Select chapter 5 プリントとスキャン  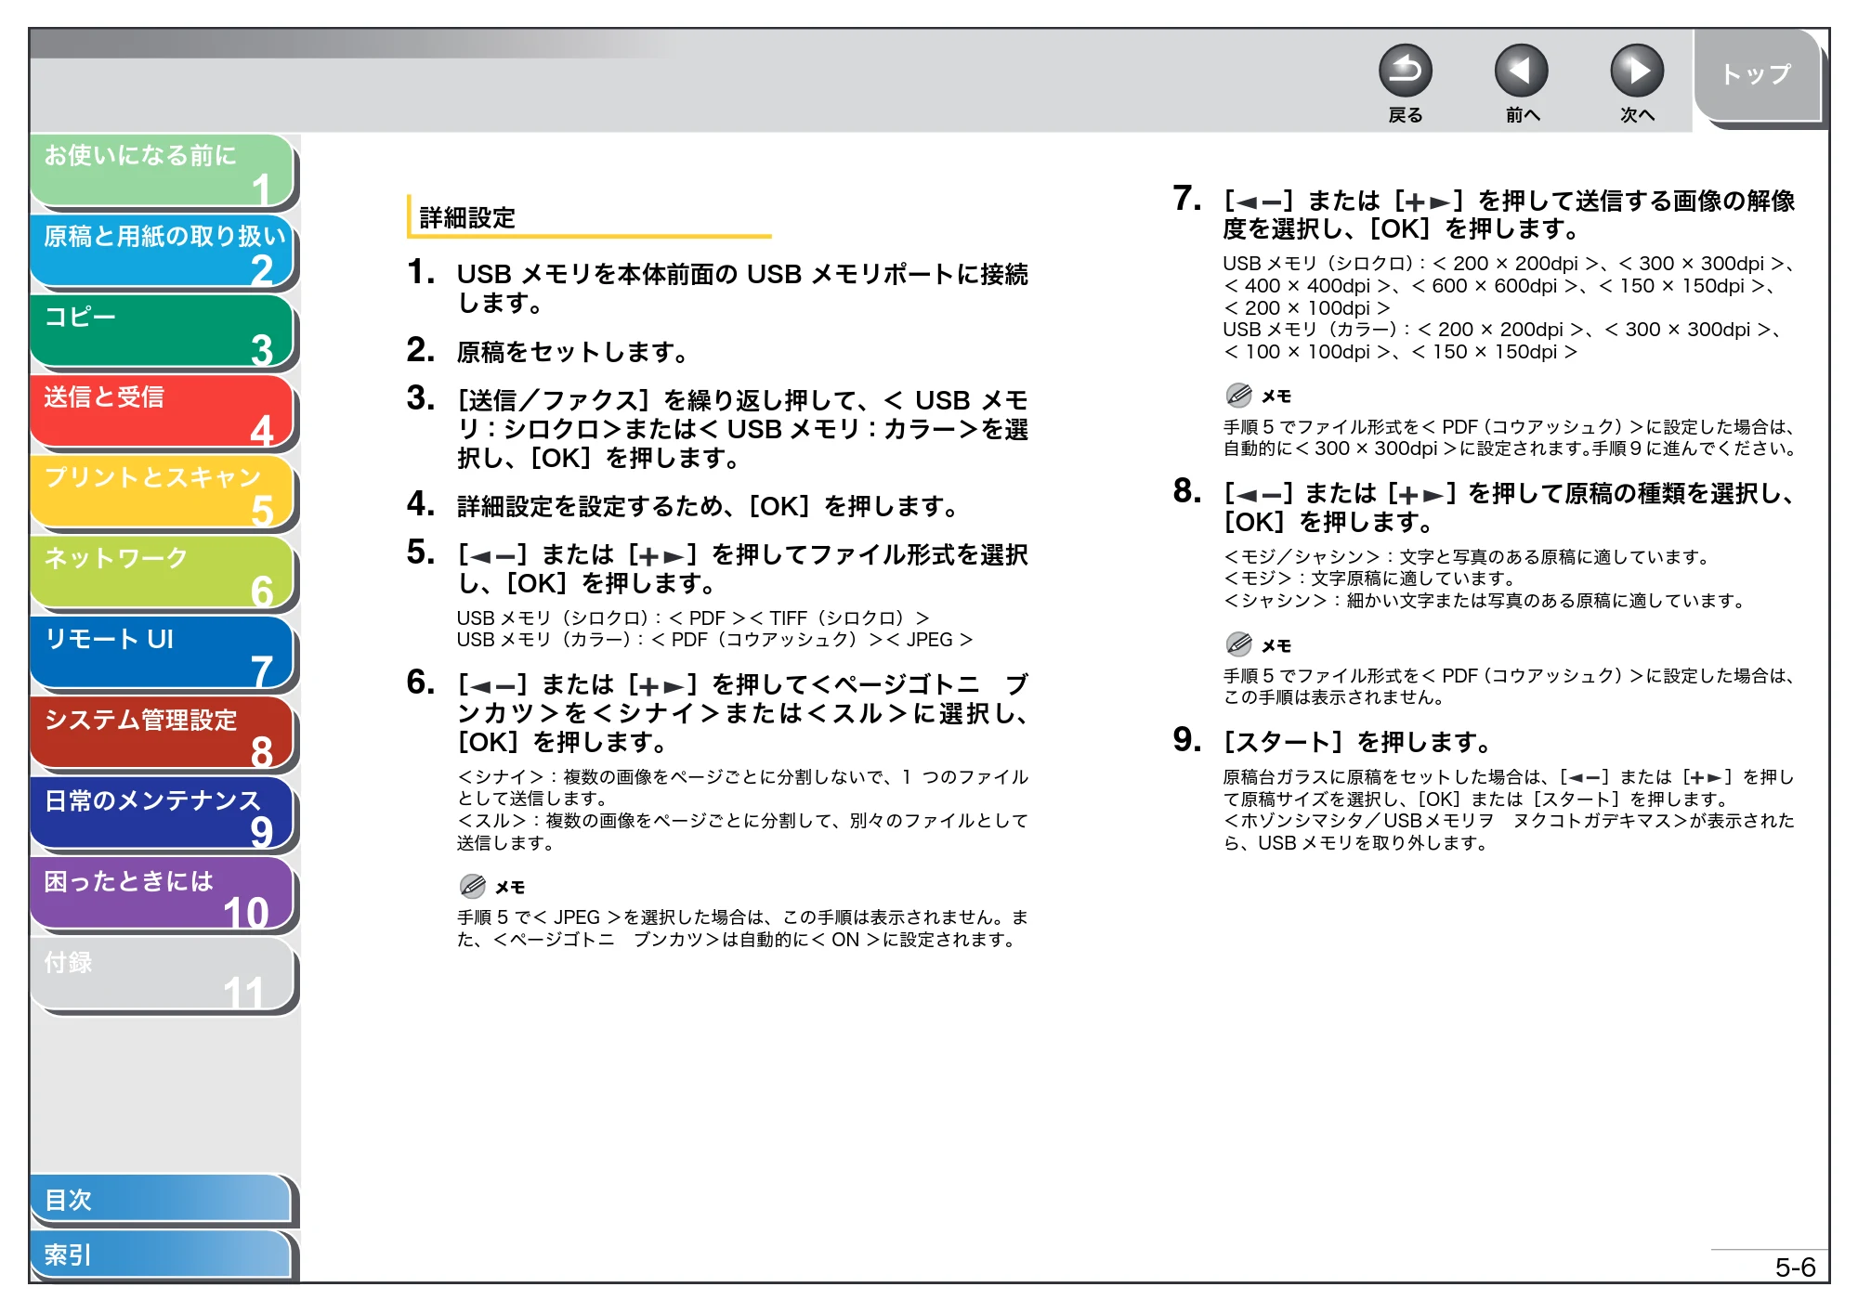pyautogui.click(x=163, y=493)
